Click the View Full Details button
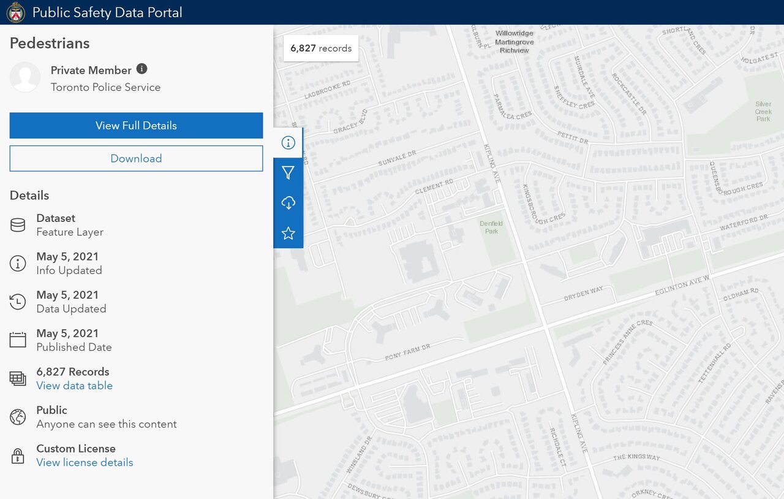The image size is (784, 499). 136,126
